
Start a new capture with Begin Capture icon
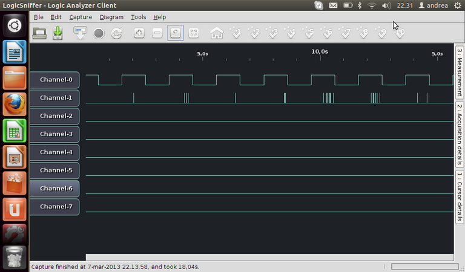coord(81,33)
